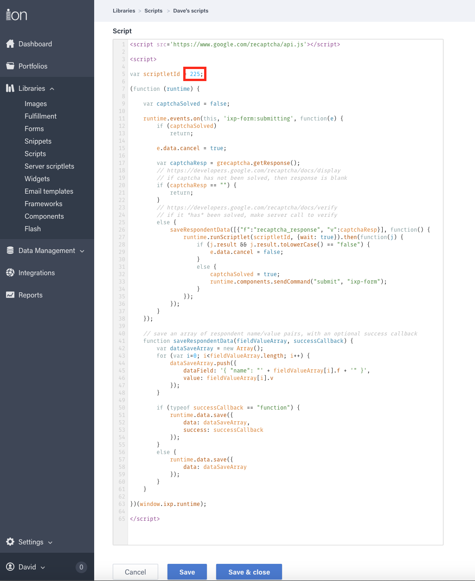Viewport: 475px width, 581px height.
Task: Select Scripts under Libraries
Action: coord(35,154)
